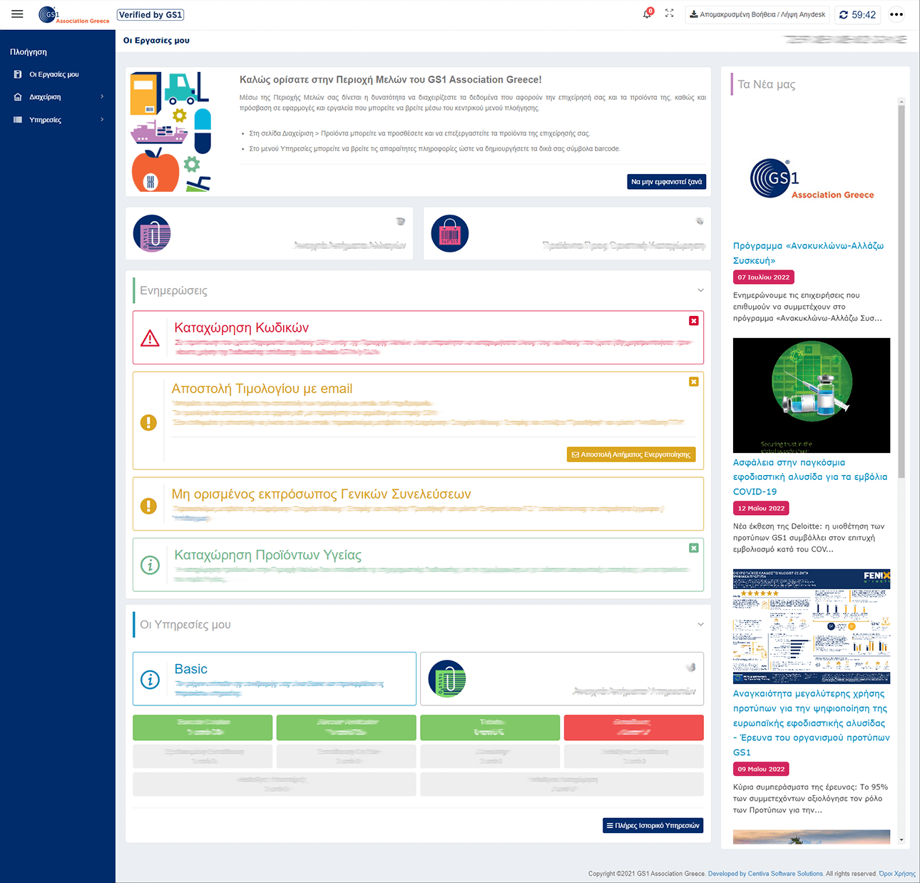Click the Καλώς ορίσατε welcome heading
Viewport: 920px width, 883px height.
391,80
